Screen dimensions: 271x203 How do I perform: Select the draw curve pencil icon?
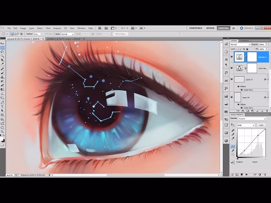point(233,151)
